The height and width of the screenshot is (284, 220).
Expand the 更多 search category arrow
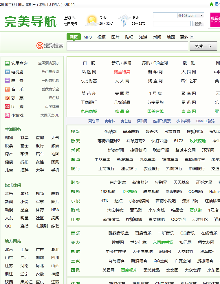[x=192, y=37]
